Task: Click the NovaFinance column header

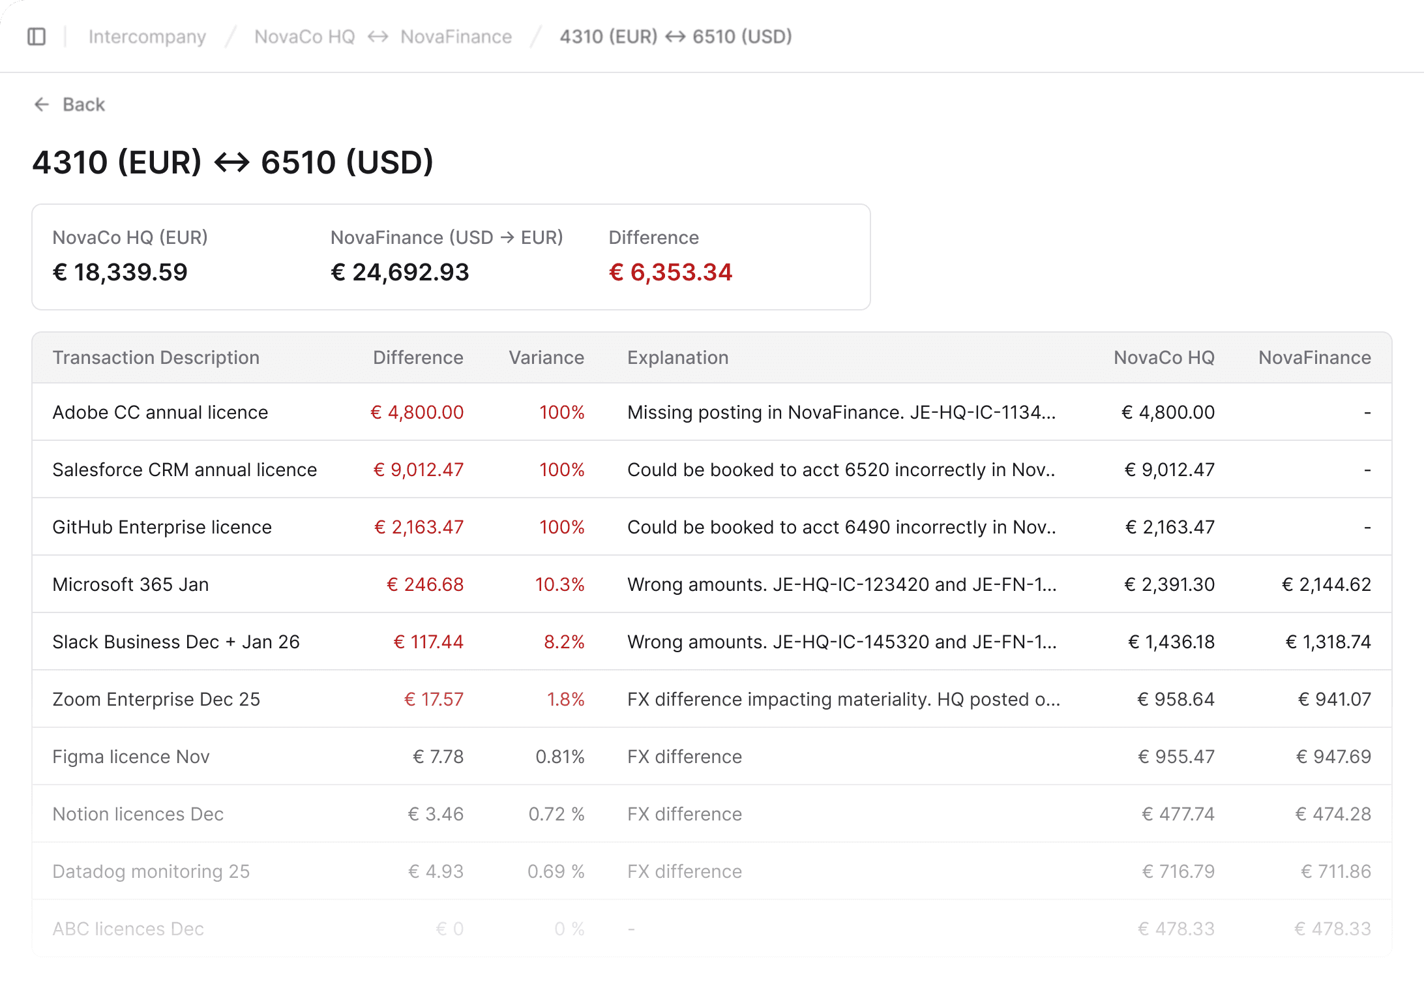Action: coord(1314,357)
